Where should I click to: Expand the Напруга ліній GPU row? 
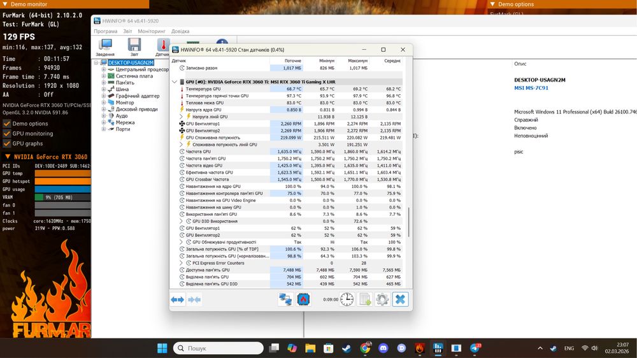coord(181,117)
